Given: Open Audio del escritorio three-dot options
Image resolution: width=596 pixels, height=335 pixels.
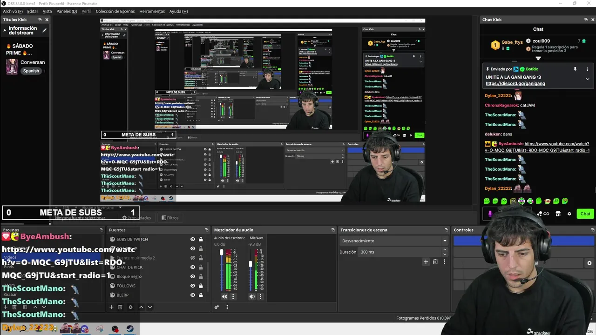Looking at the screenshot, I should point(233,296).
